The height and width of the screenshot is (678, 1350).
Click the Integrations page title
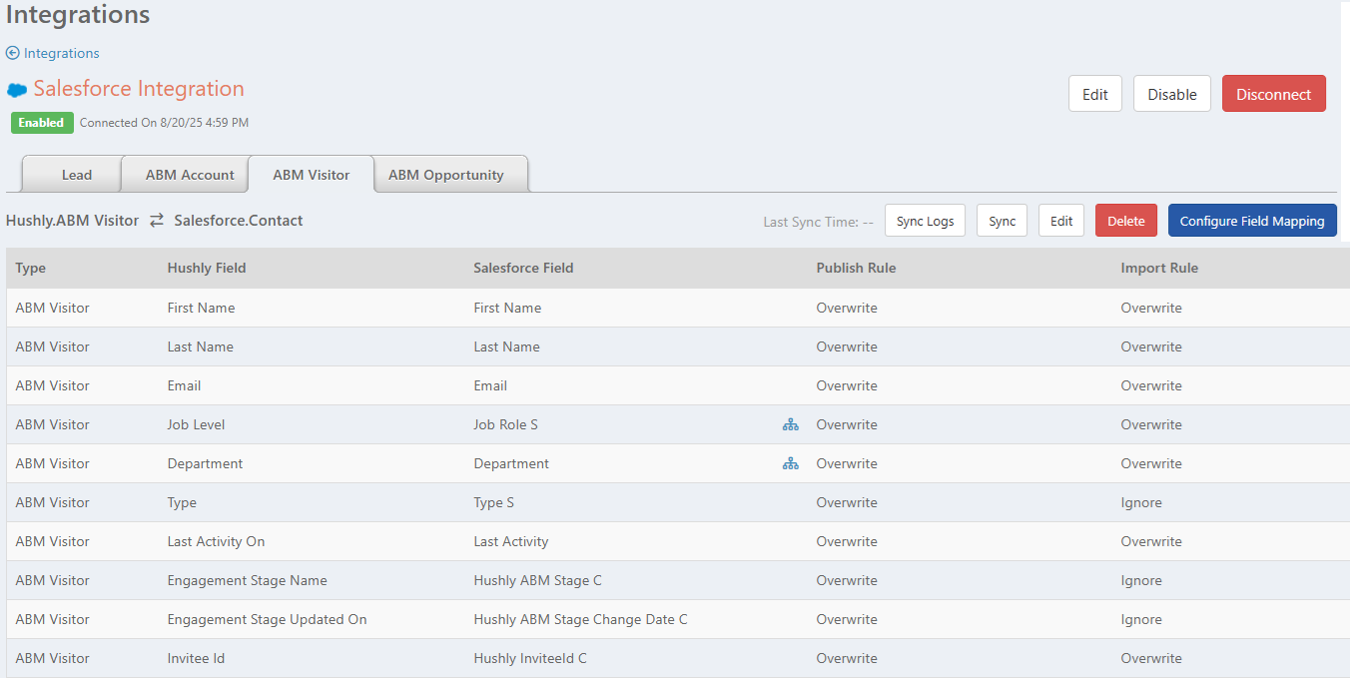tap(78, 15)
